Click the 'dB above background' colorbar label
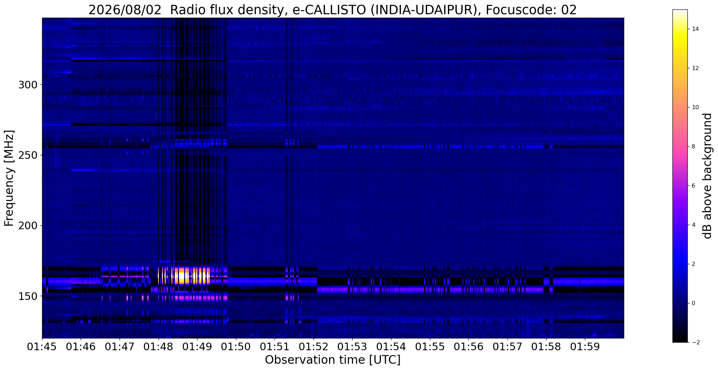The width and height of the screenshot is (718, 370). [x=707, y=176]
